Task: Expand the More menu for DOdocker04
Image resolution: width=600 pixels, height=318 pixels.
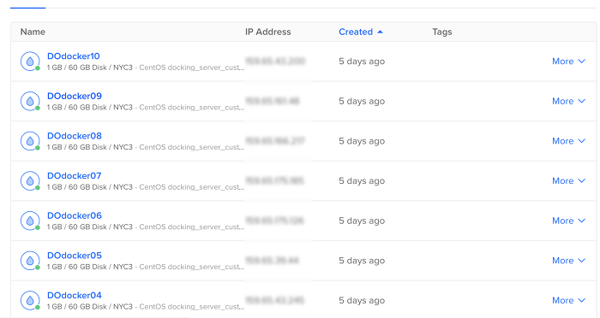Action: pyautogui.click(x=568, y=301)
